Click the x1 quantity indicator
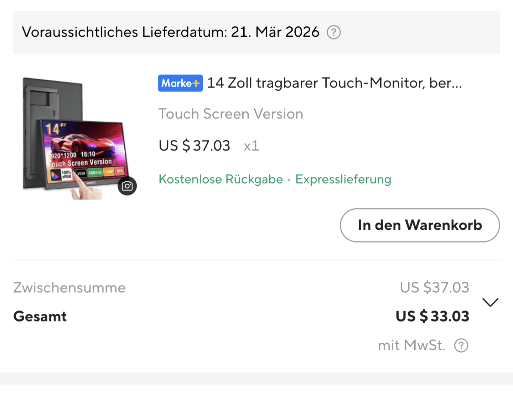The height and width of the screenshot is (398, 513). [x=251, y=146]
